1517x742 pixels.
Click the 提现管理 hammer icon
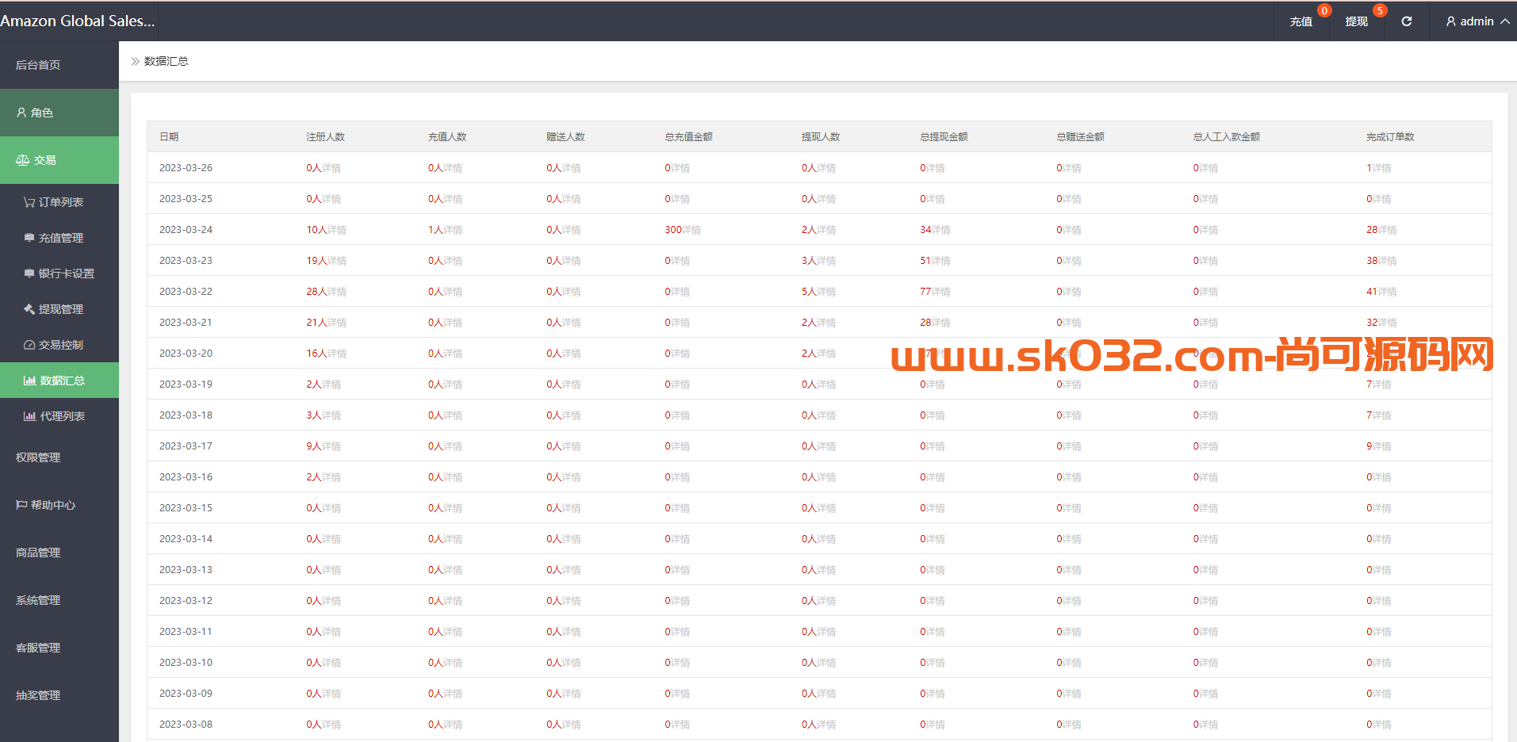coord(29,309)
